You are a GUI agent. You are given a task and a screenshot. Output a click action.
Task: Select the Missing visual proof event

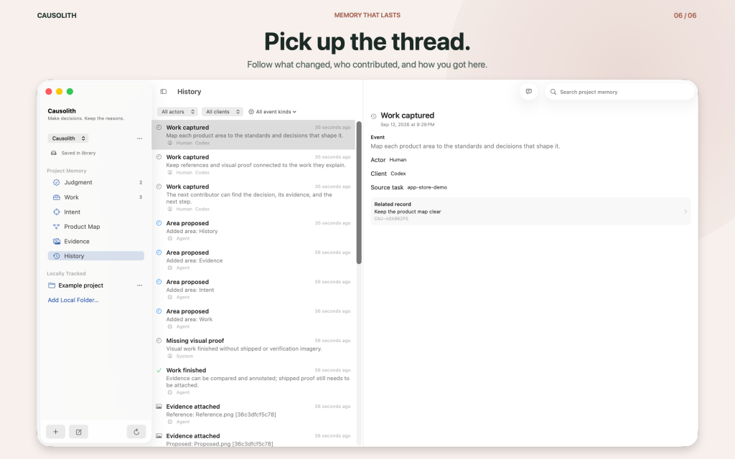click(x=253, y=348)
